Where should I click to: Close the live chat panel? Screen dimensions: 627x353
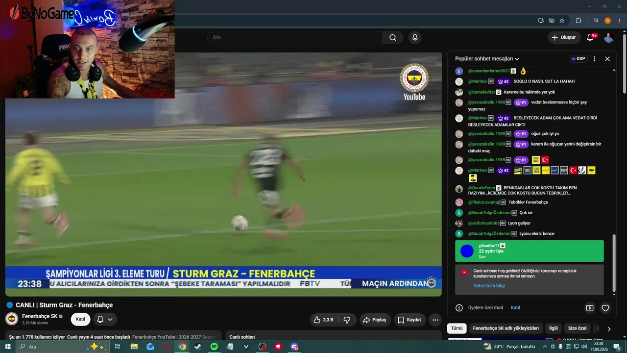pyautogui.click(x=607, y=59)
